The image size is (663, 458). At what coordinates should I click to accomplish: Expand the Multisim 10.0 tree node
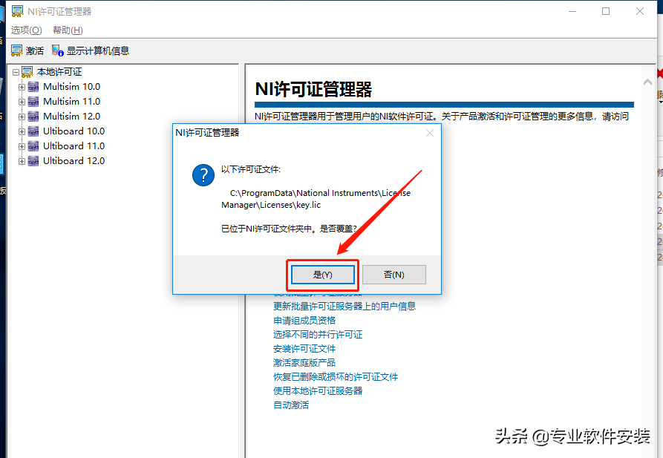tap(22, 86)
